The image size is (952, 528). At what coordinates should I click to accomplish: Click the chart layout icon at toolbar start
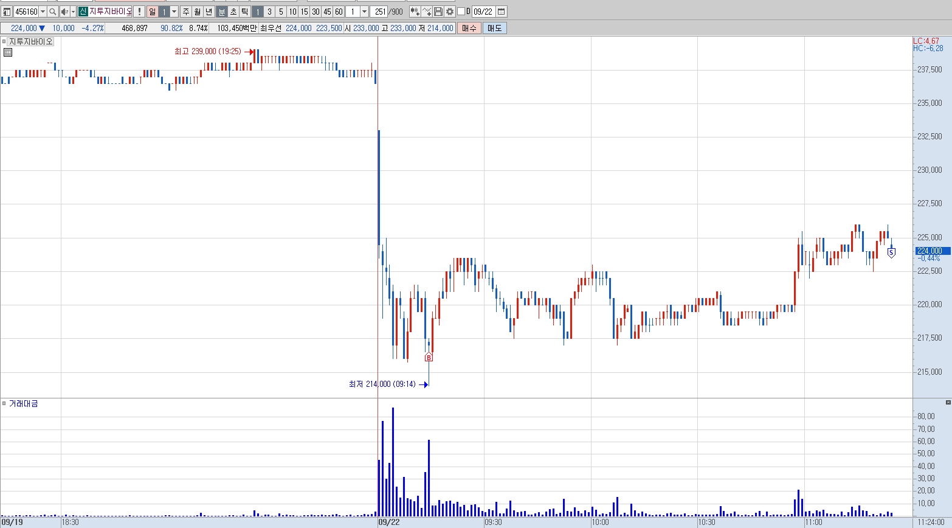coord(7,12)
